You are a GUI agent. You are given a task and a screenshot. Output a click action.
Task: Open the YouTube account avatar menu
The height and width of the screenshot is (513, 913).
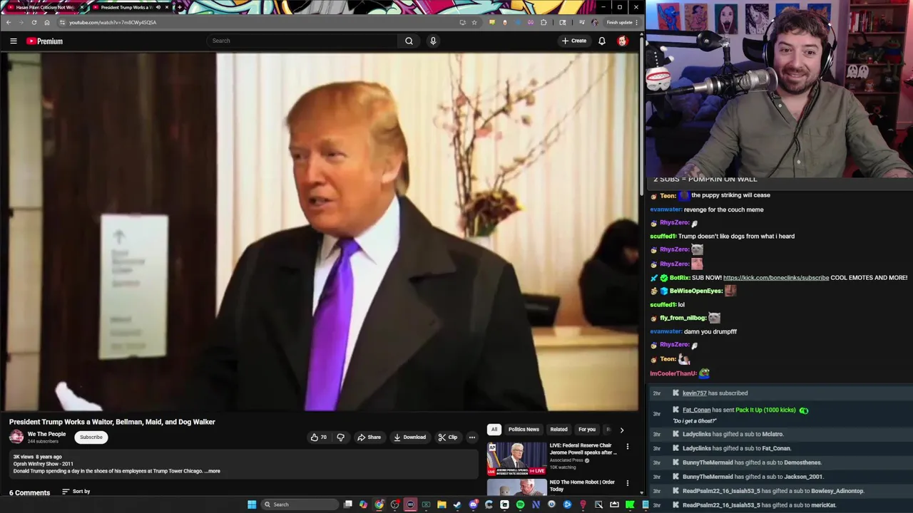(623, 41)
